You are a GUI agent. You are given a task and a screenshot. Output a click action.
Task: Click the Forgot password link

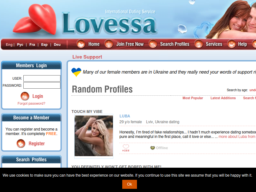[31, 103]
